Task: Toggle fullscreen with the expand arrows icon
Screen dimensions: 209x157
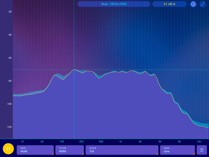Action: 202,4
